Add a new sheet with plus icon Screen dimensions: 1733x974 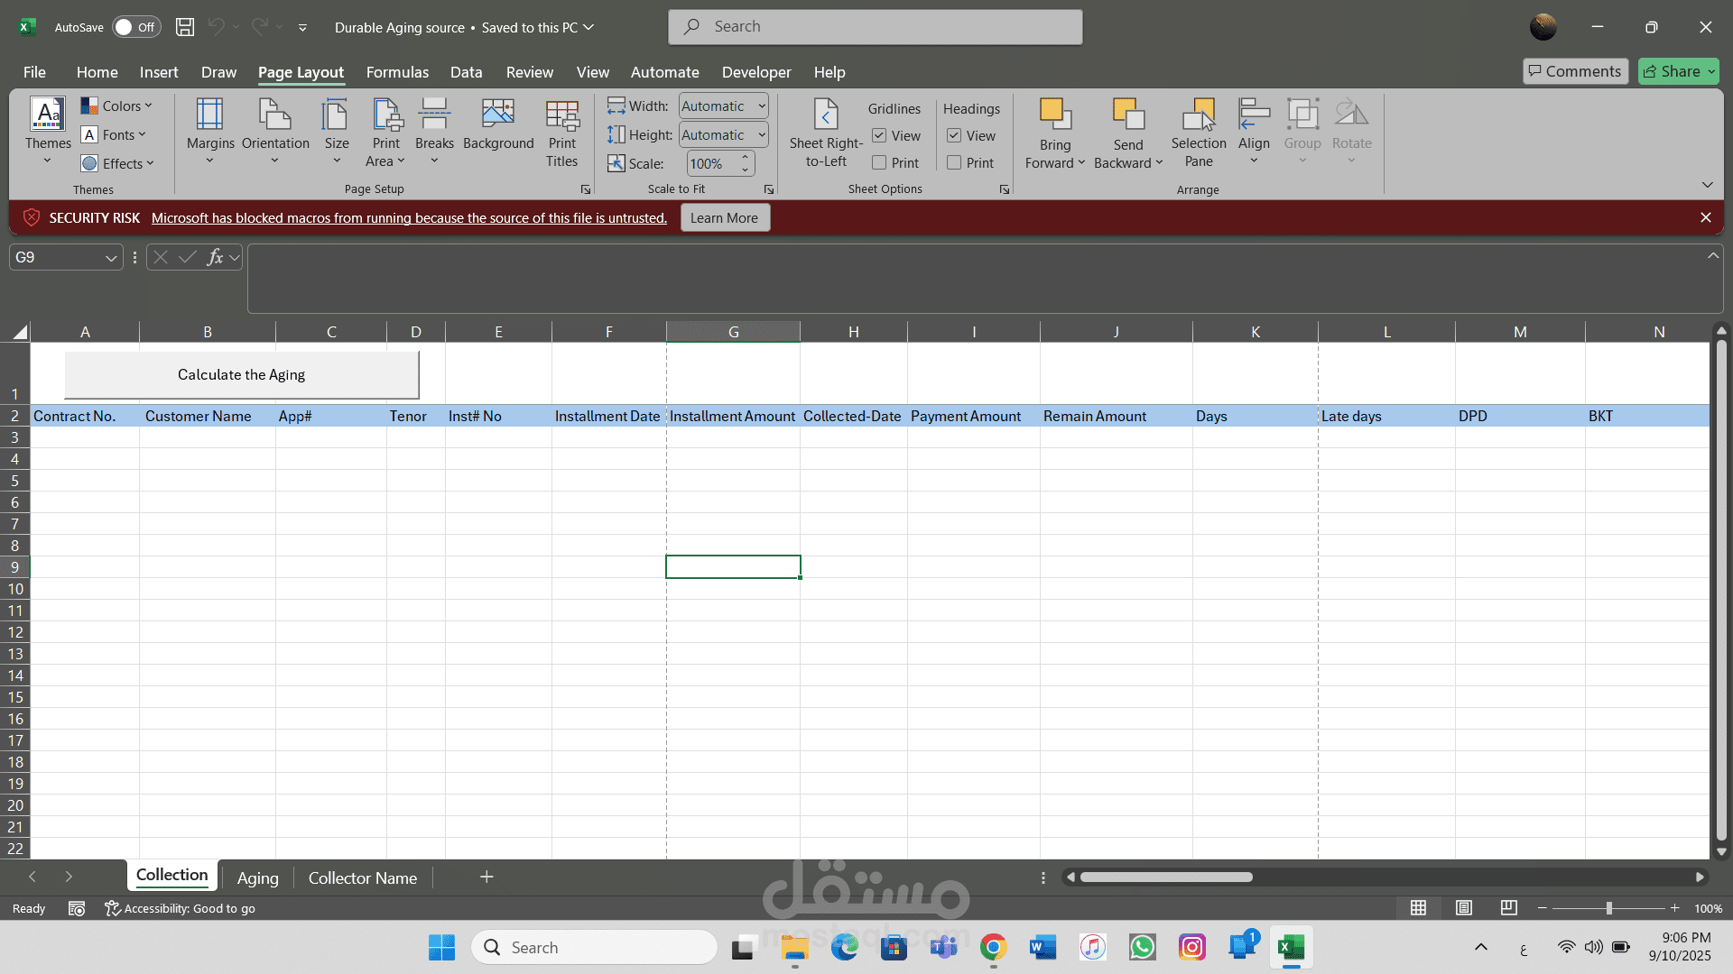point(487,877)
